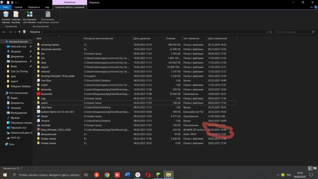
Task: Open the Windows Start menu
Action: point(5,175)
